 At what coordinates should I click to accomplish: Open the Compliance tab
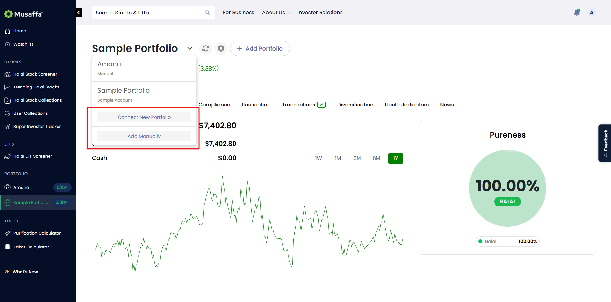click(x=214, y=105)
